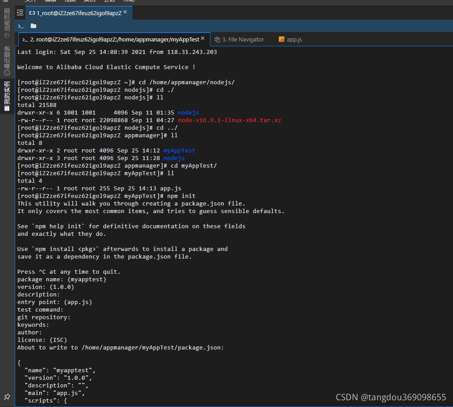Click the 'entry point: (app.js)' prompt line
453x407 pixels.
click(54, 302)
